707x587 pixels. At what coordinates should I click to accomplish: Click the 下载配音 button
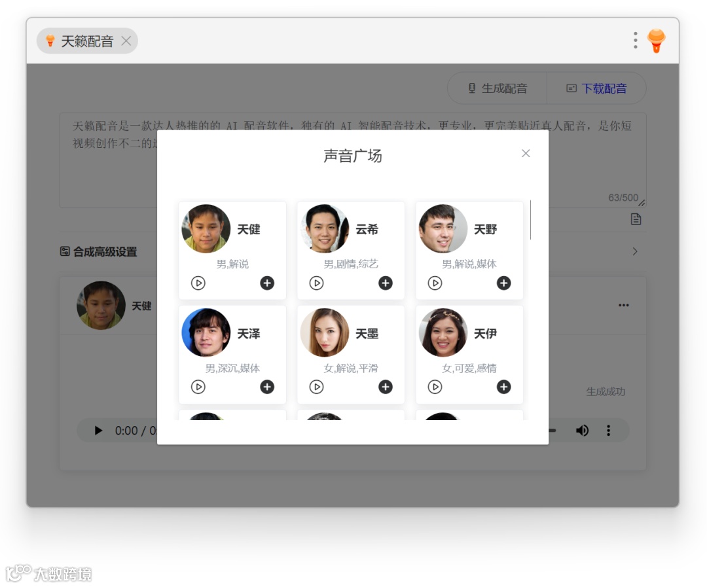pyautogui.click(x=596, y=88)
